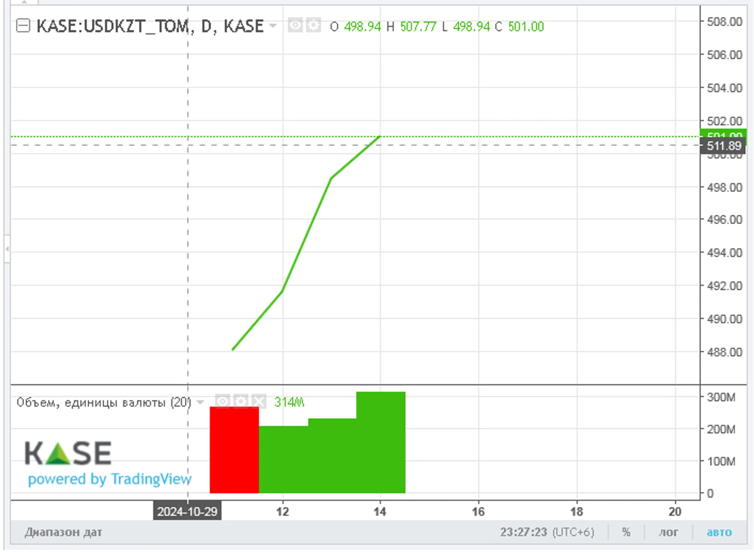Click the 20 label on time axis
Screen dimensions: 754x552
[x=675, y=512]
